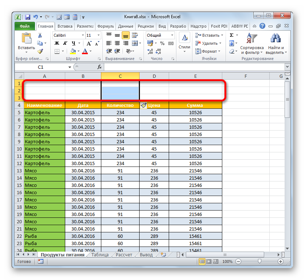Screen dimensions: 305x280
Task: Toggle top vertical alignment
Action: coord(109,35)
